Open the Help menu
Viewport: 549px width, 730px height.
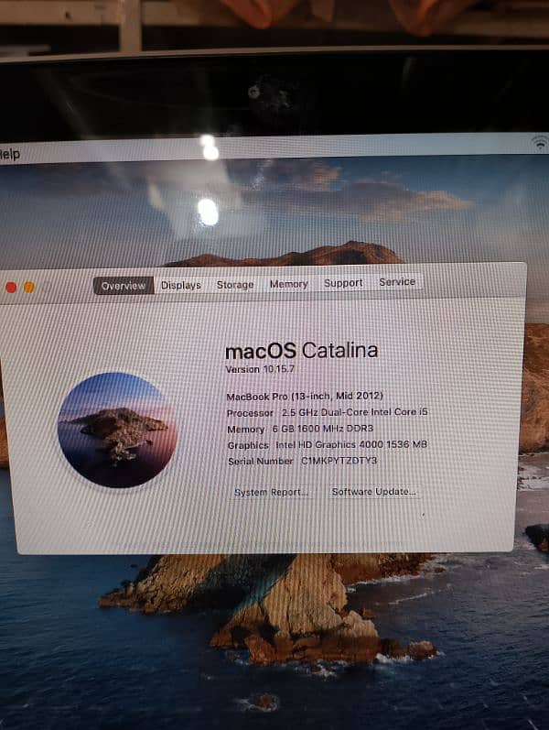[x=9, y=155]
